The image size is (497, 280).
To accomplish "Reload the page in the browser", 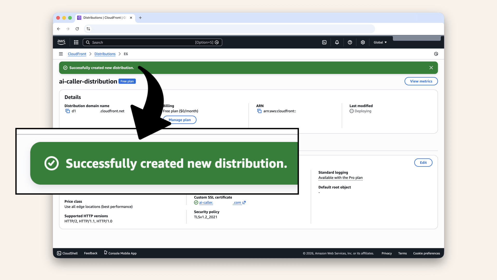I will coord(77,29).
